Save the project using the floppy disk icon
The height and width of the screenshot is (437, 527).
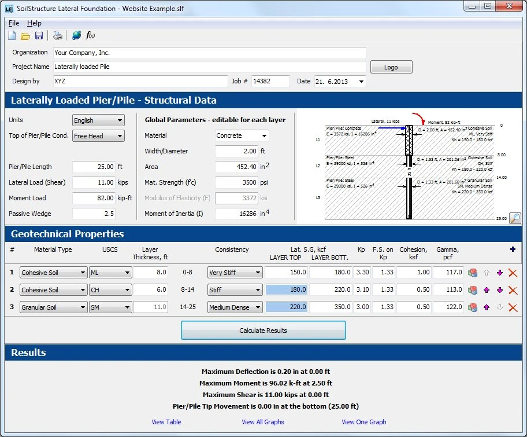pos(39,36)
